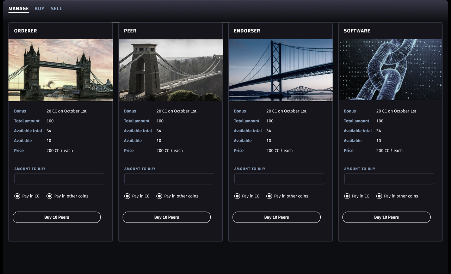The image size is (451, 274).
Task: Select Pay in CC in Software card
Action: [x=347, y=196]
